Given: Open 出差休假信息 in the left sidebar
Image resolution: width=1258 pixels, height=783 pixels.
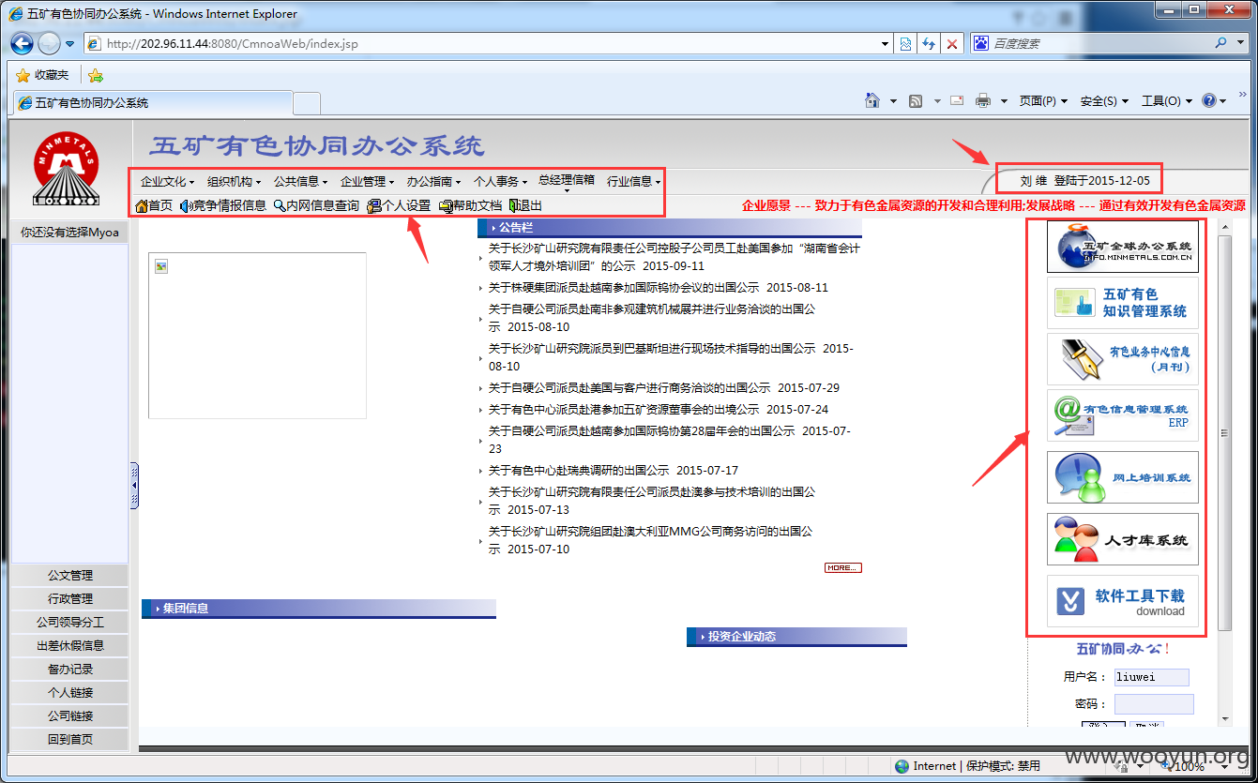Looking at the screenshot, I should click(70, 646).
